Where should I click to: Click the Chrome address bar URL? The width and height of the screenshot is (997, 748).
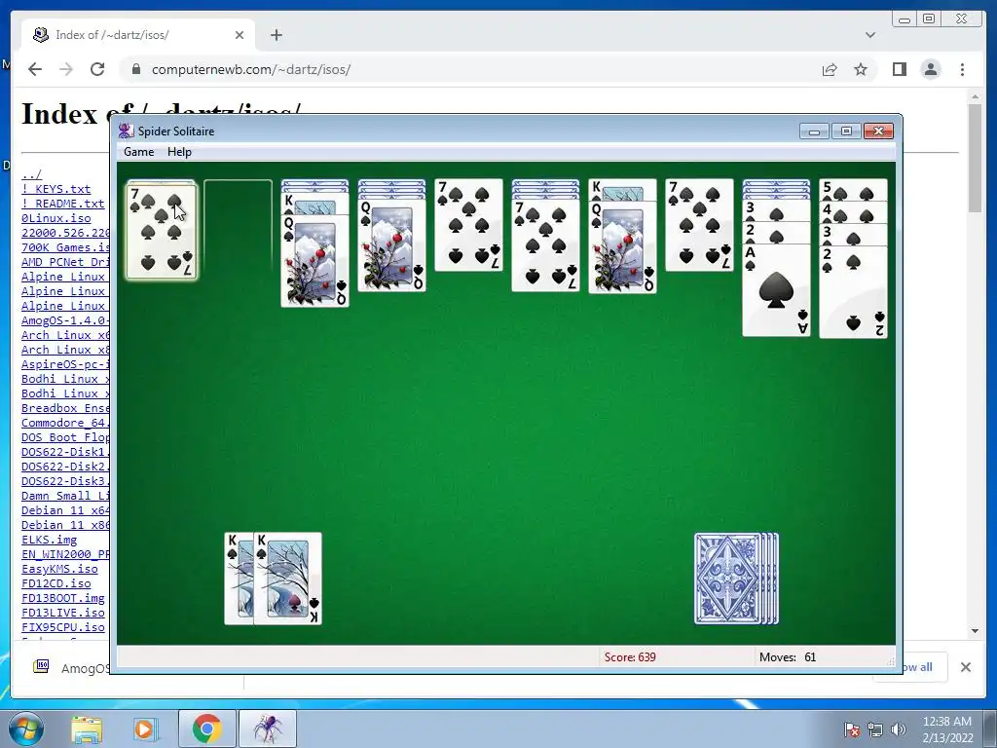[251, 69]
